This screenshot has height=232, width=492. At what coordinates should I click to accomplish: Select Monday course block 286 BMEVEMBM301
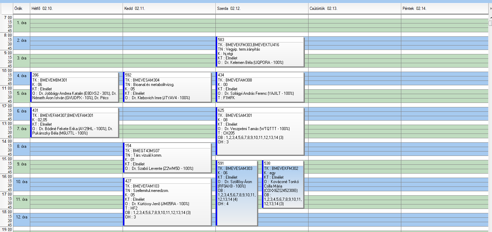click(75, 87)
